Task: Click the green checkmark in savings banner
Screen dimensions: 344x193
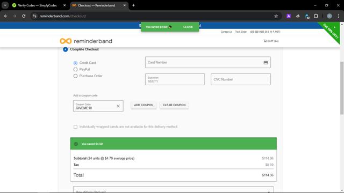Action: 76,144
